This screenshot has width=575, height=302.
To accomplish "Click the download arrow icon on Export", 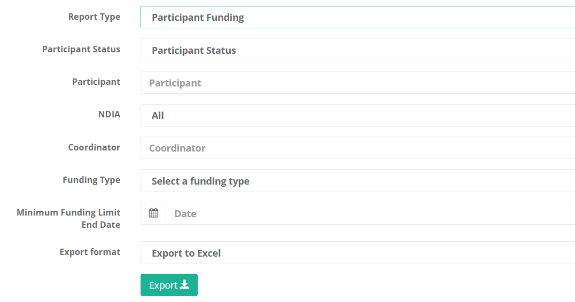I will pyautogui.click(x=184, y=285).
